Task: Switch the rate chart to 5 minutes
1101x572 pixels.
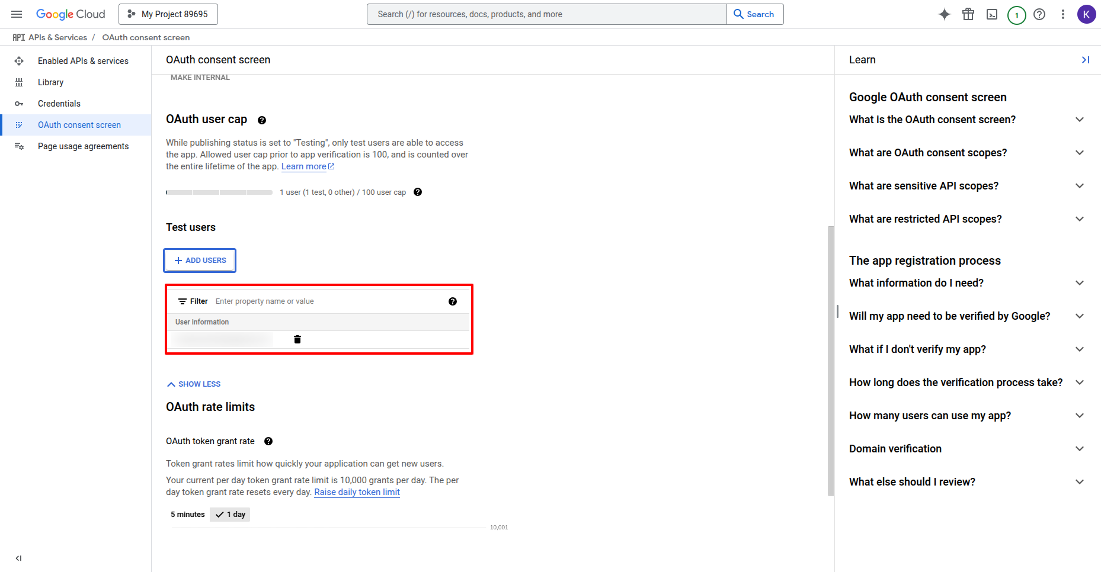Action: [x=188, y=515]
